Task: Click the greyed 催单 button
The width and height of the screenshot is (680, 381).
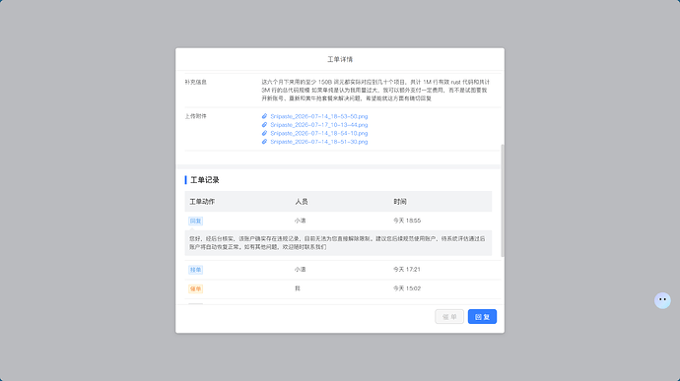Action: pos(449,317)
